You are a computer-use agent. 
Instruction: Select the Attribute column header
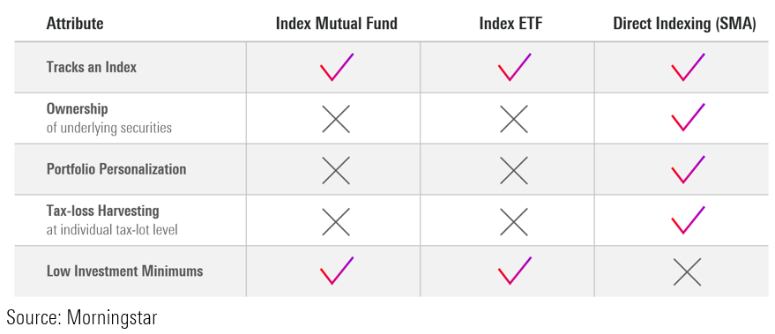[x=75, y=23]
